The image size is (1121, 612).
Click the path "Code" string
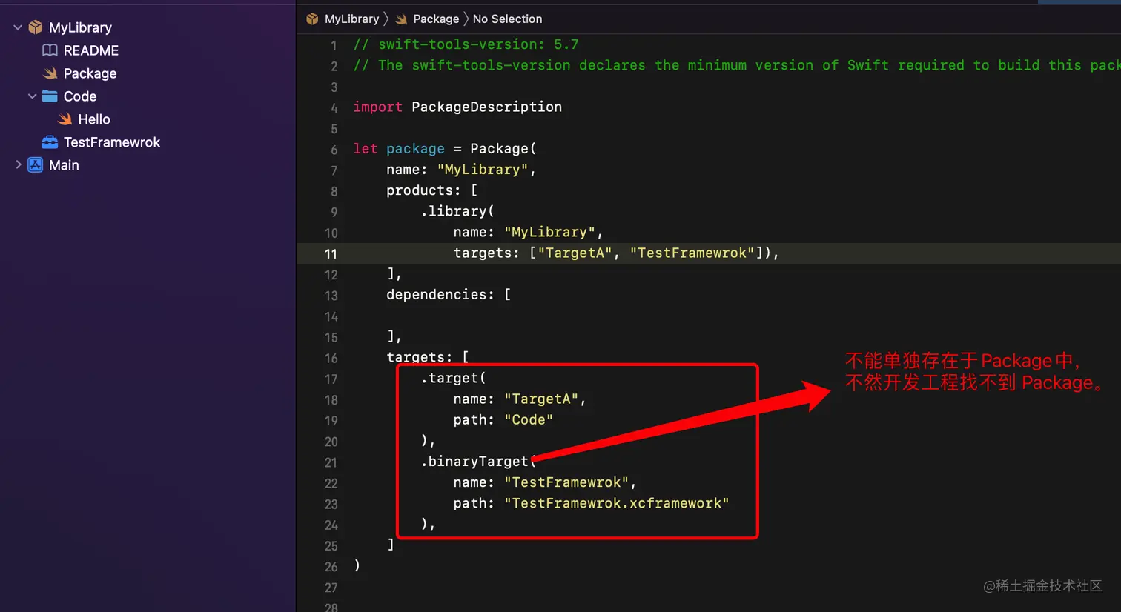[529, 420]
